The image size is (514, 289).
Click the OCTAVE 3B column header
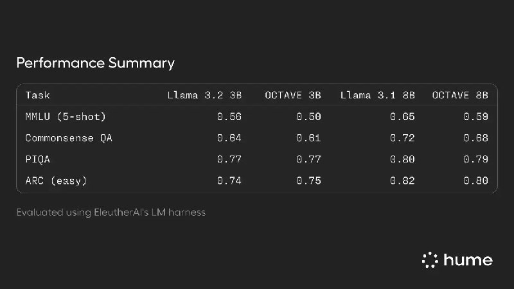[292, 95]
